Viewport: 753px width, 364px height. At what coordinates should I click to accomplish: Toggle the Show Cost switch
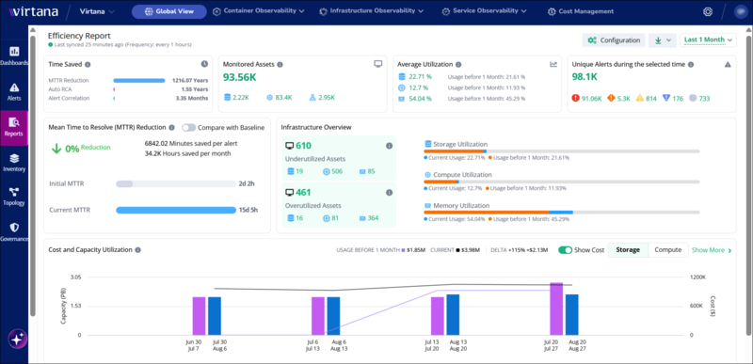[x=566, y=250]
